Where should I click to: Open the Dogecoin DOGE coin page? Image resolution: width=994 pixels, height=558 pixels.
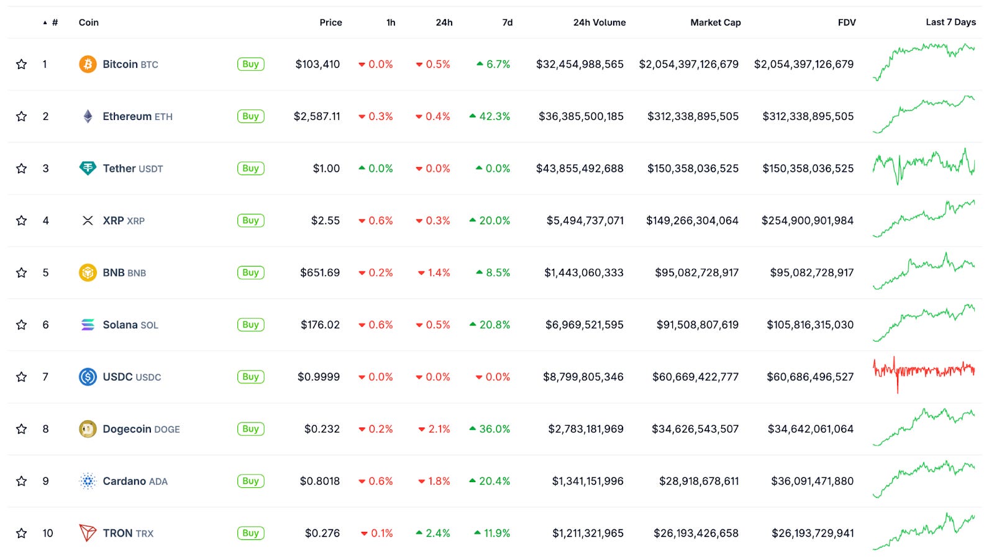pos(142,429)
